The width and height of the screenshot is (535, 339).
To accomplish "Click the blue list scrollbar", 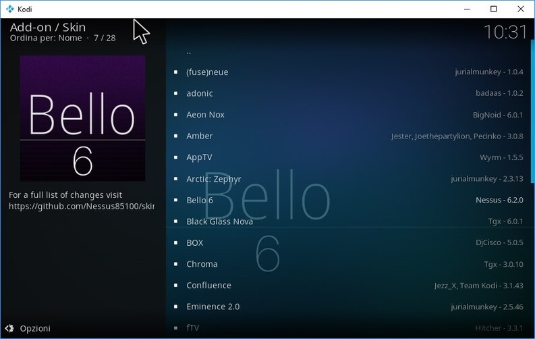I will coord(532,111).
